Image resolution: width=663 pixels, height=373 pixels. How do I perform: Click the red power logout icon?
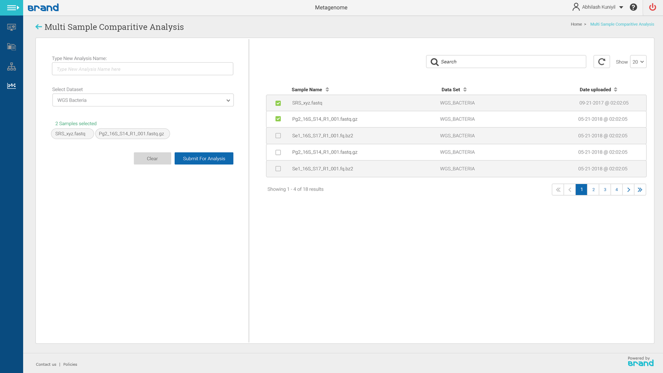point(652,7)
